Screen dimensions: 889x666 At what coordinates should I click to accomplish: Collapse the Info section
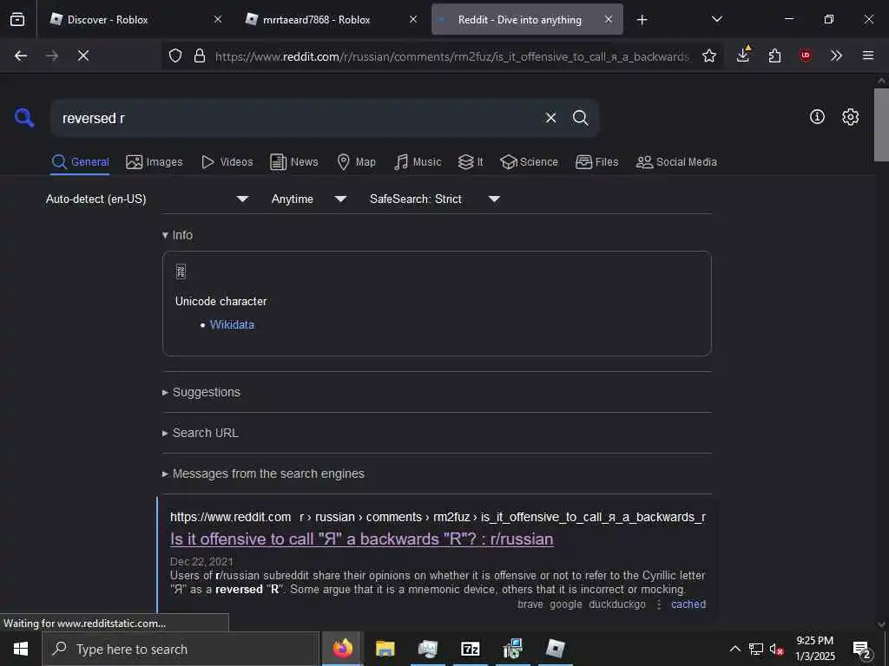(x=177, y=235)
